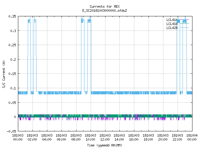
Task: Click the LCL41A legend entry
Action: [177, 20]
